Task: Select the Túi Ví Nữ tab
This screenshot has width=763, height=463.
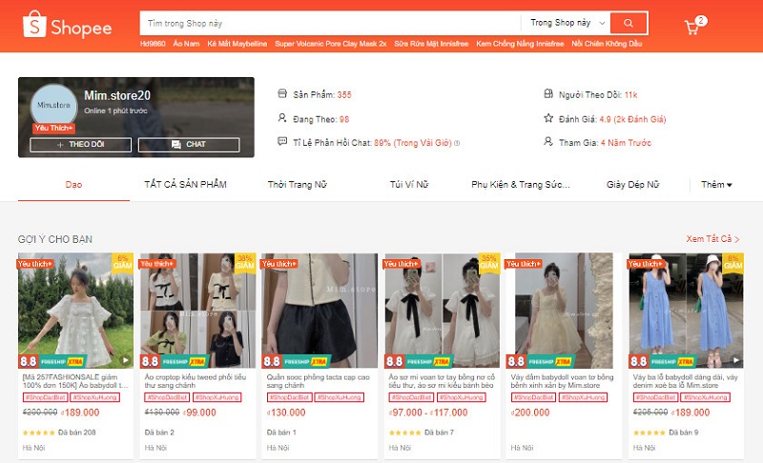Action: 409,184
